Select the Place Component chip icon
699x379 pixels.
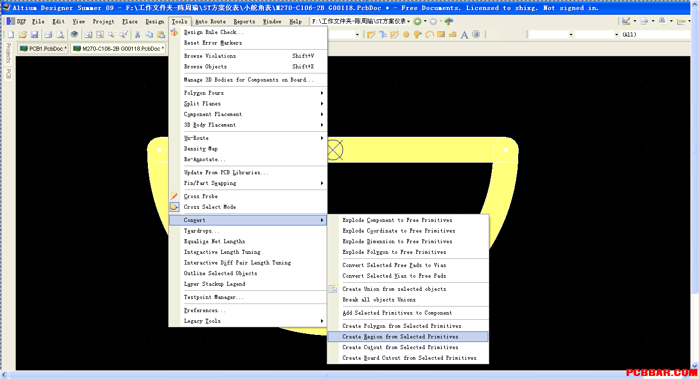coord(476,34)
